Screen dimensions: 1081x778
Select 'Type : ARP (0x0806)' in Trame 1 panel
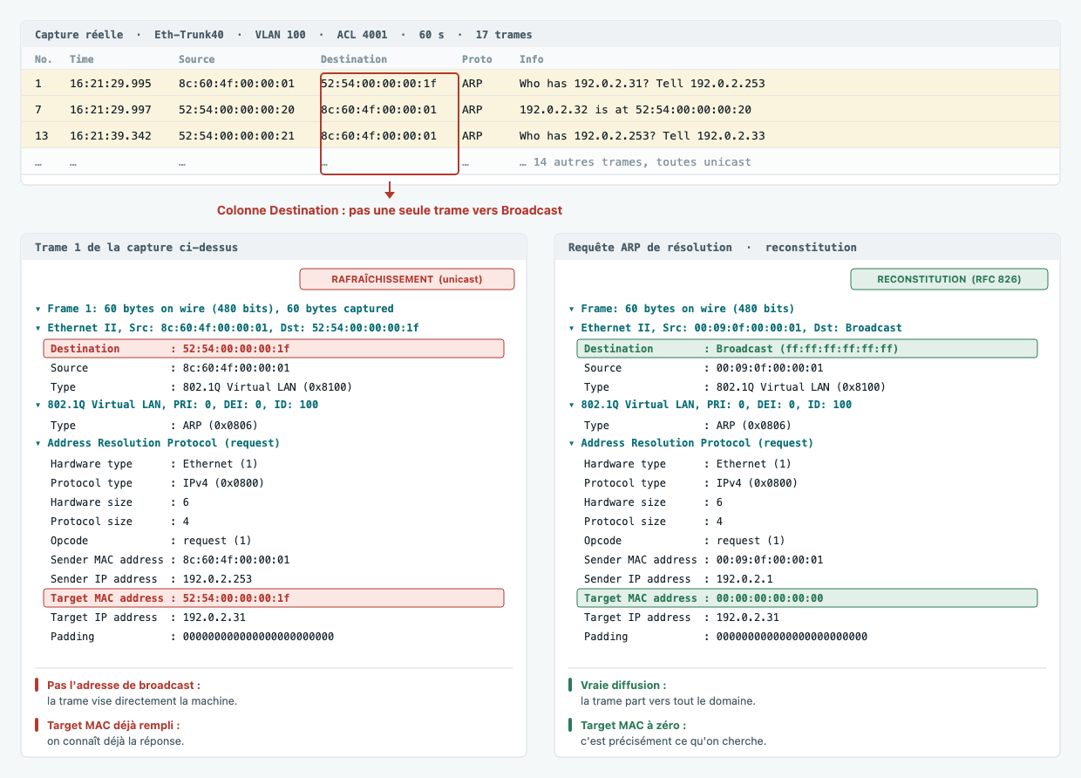tap(153, 426)
